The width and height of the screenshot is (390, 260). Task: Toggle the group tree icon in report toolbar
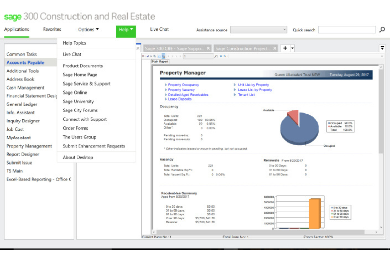point(163,56)
